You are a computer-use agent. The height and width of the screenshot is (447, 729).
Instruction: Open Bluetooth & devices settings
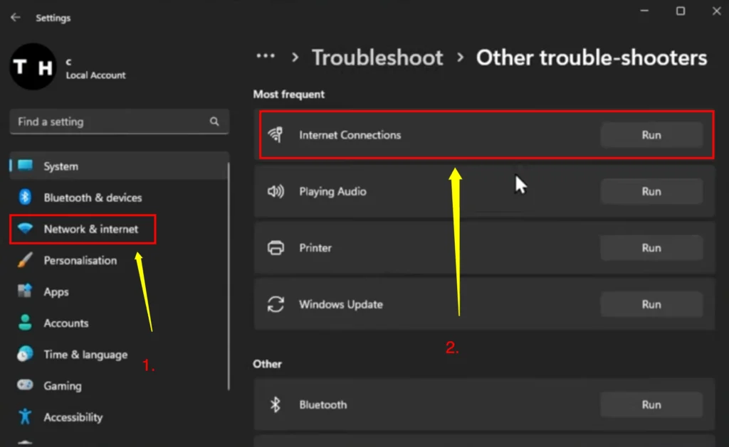click(x=119, y=198)
